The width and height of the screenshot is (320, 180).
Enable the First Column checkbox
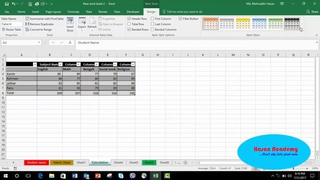click(x=152, y=18)
